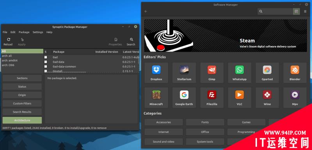Browse the Office category

205,132
